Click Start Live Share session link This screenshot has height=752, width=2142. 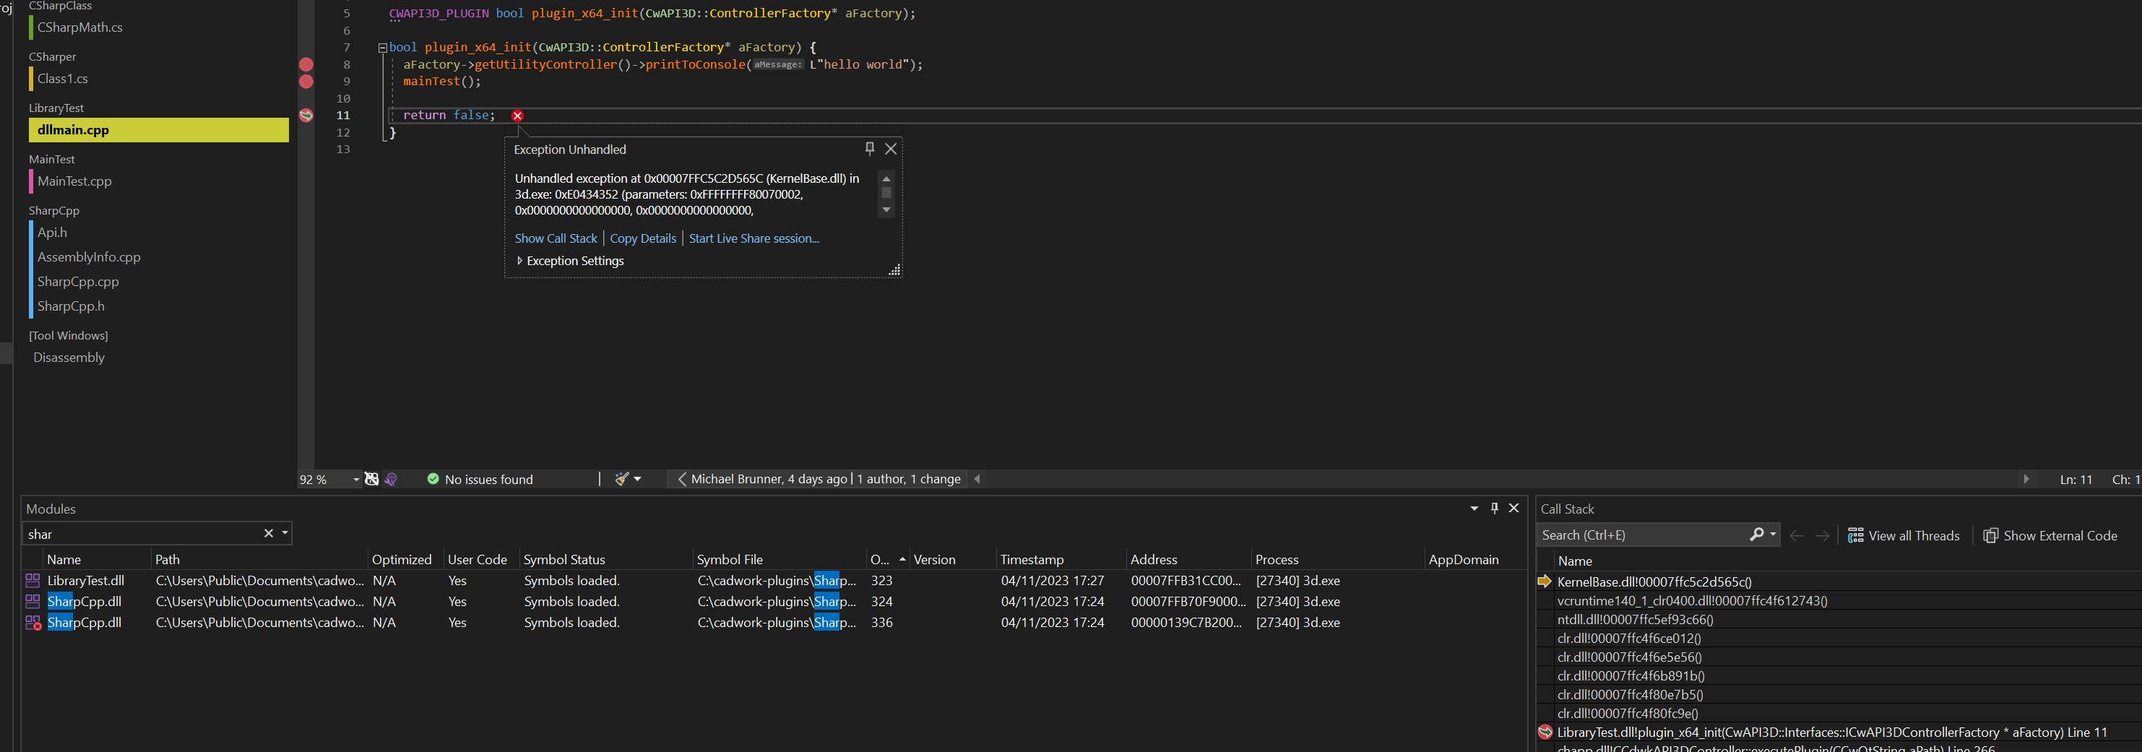pos(753,238)
